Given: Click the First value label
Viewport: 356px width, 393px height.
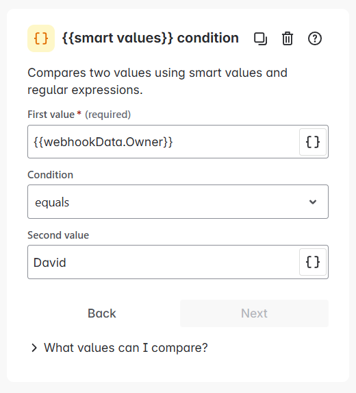Looking at the screenshot, I should (51, 115).
